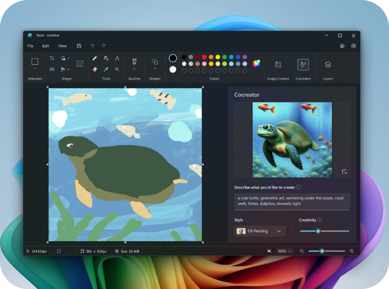This screenshot has height=289, width=389.
Task: Click the Cocreator generated turtle image
Action: coord(292,140)
